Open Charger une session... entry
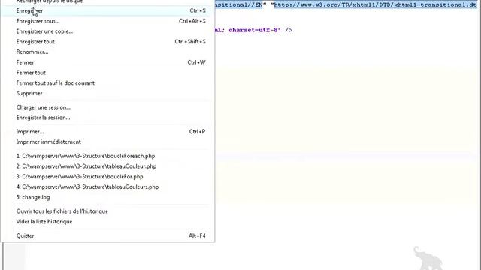This screenshot has height=270, width=481. tap(107, 107)
